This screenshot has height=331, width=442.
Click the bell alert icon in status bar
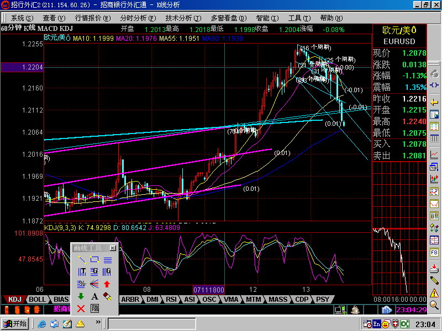pyautogui.click(x=355, y=309)
